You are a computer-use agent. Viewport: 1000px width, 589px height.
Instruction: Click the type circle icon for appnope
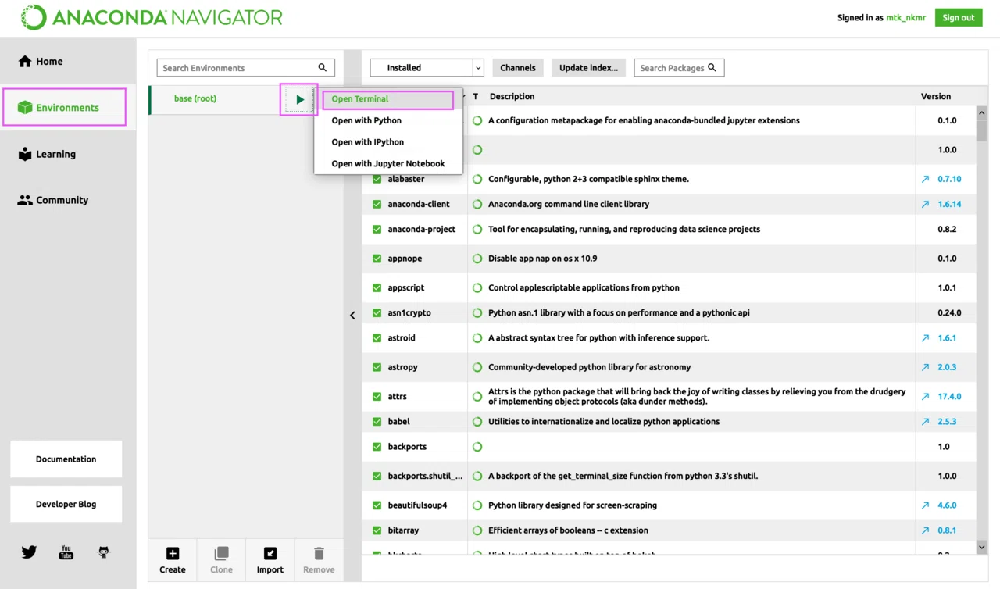click(477, 259)
